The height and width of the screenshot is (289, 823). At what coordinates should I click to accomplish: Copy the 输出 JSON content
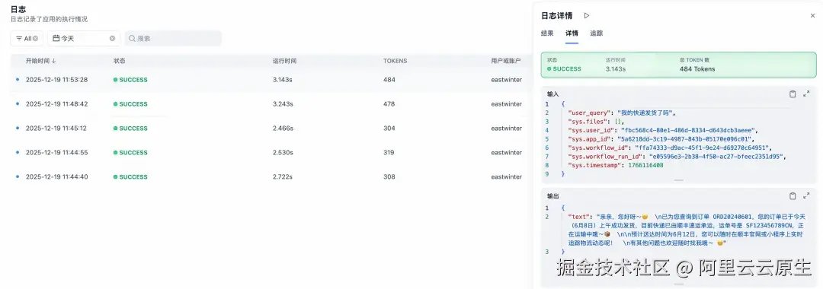coord(793,195)
